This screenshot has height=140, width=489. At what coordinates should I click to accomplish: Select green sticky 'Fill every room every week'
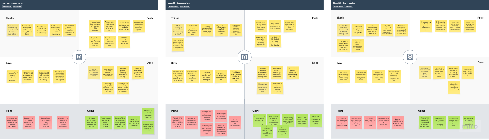pyautogui.click(x=91, y=122)
